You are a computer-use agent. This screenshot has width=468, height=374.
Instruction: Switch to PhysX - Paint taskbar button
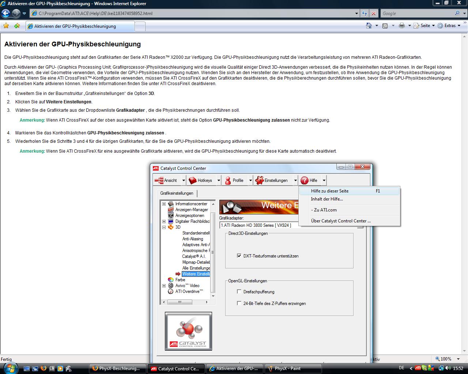click(x=293, y=369)
